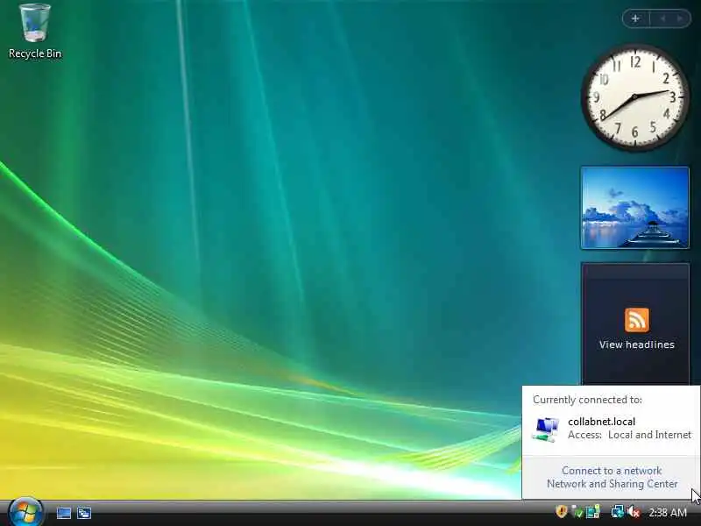Viewport: 701px width, 526px height.
Task: Click the sidebar previous page arrow
Action: pyautogui.click(x=663, y=18)
